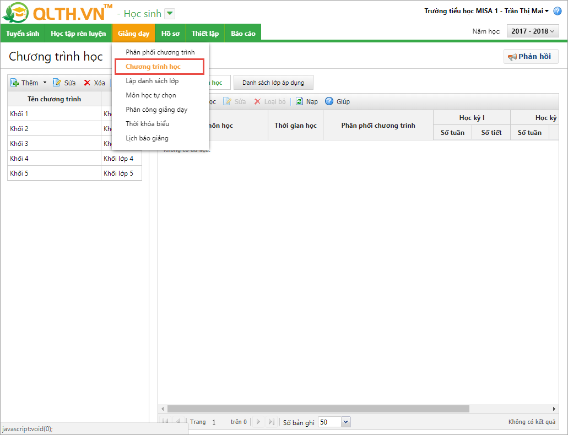Click the Thêm add program icon
This screenshot has height=435, width=568.
(14, 83)
